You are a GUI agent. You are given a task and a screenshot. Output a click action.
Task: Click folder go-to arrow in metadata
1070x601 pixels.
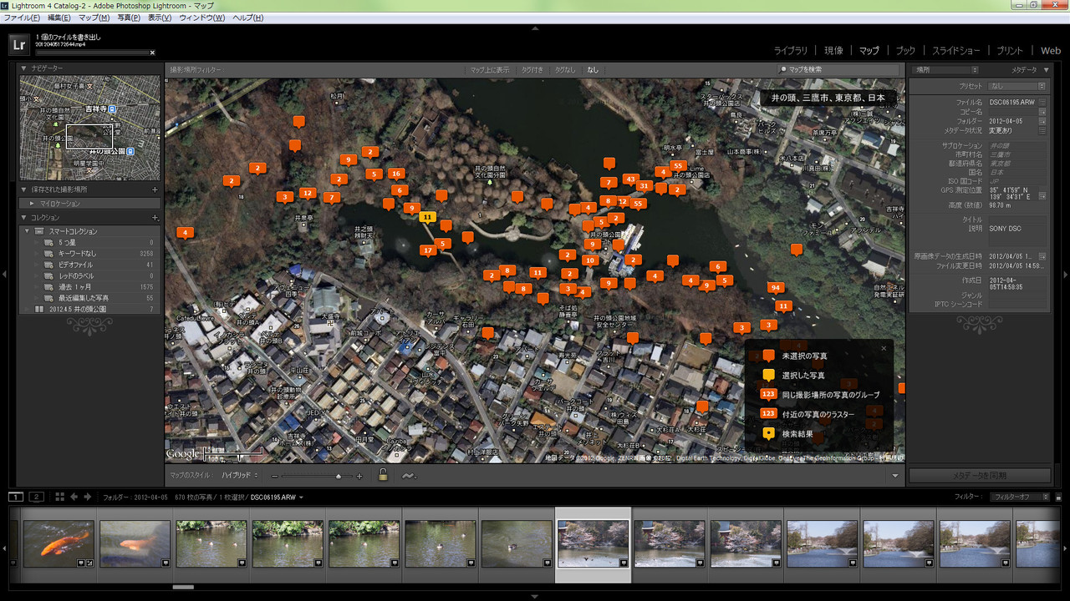tap(1042, 121)
